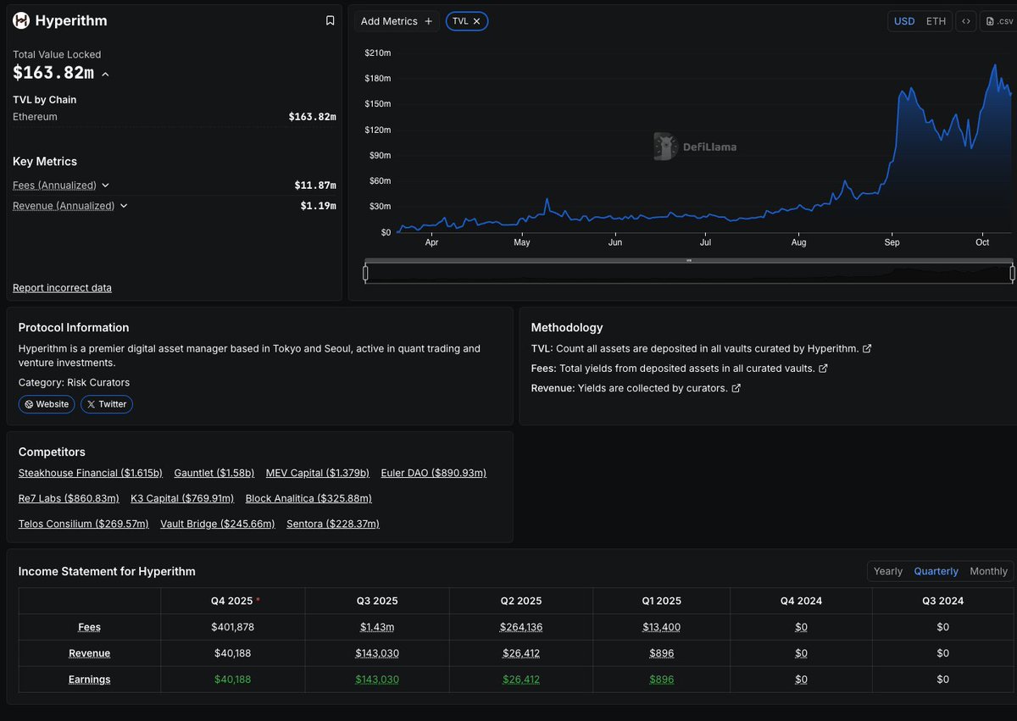Open competitor Block Analitica
Screen dimensions: 1017x721
pos(308,498)
